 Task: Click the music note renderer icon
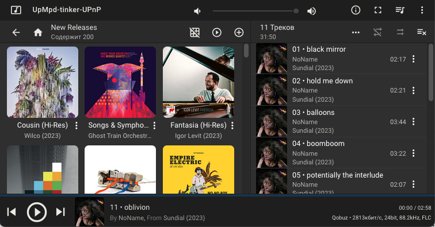pos(16,10)
